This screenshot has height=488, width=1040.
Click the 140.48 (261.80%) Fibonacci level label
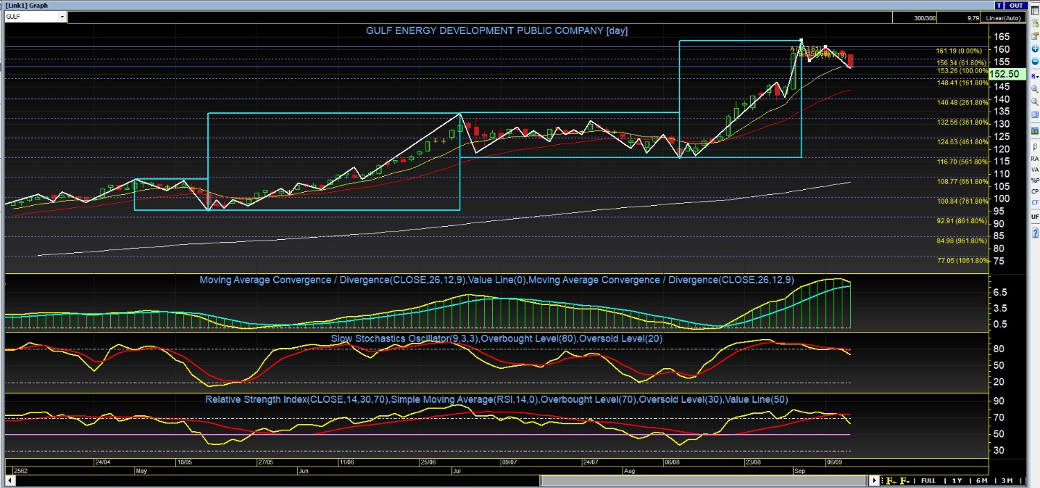[x=962, y=103]
